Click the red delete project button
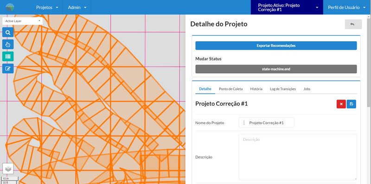The height and width of the screenshot is (184, 371). point(341,104)
